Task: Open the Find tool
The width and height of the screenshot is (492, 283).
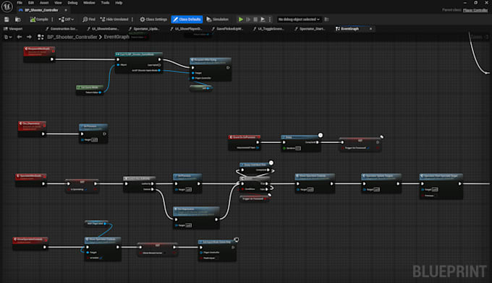Action: click(89, 19)
